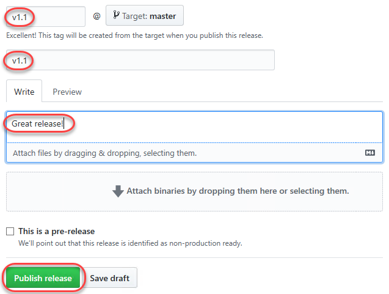Click the git branch icon in Target button

coord(116,15)
